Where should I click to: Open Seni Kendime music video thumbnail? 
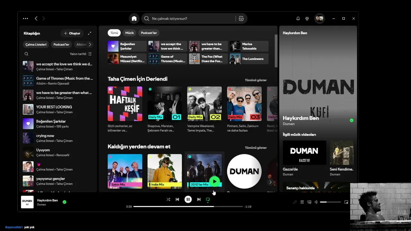tap(342, 153)
